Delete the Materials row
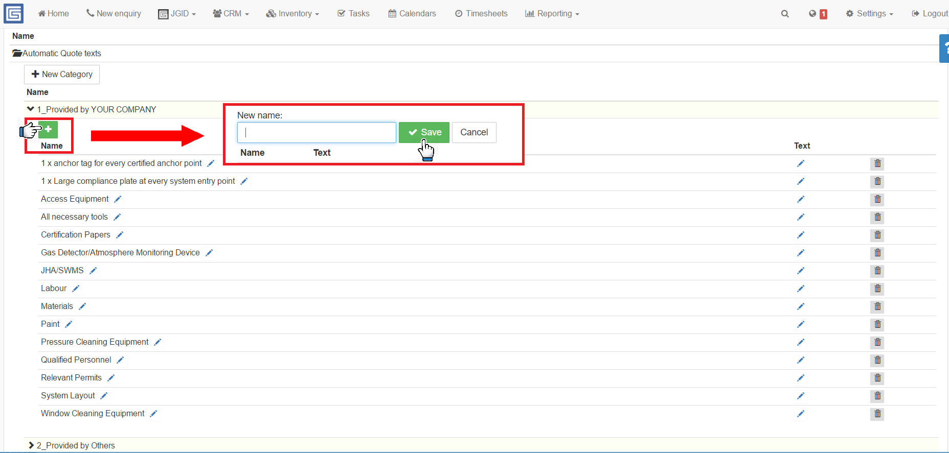This screenshot has height=453, width=949. click(877, 306)
